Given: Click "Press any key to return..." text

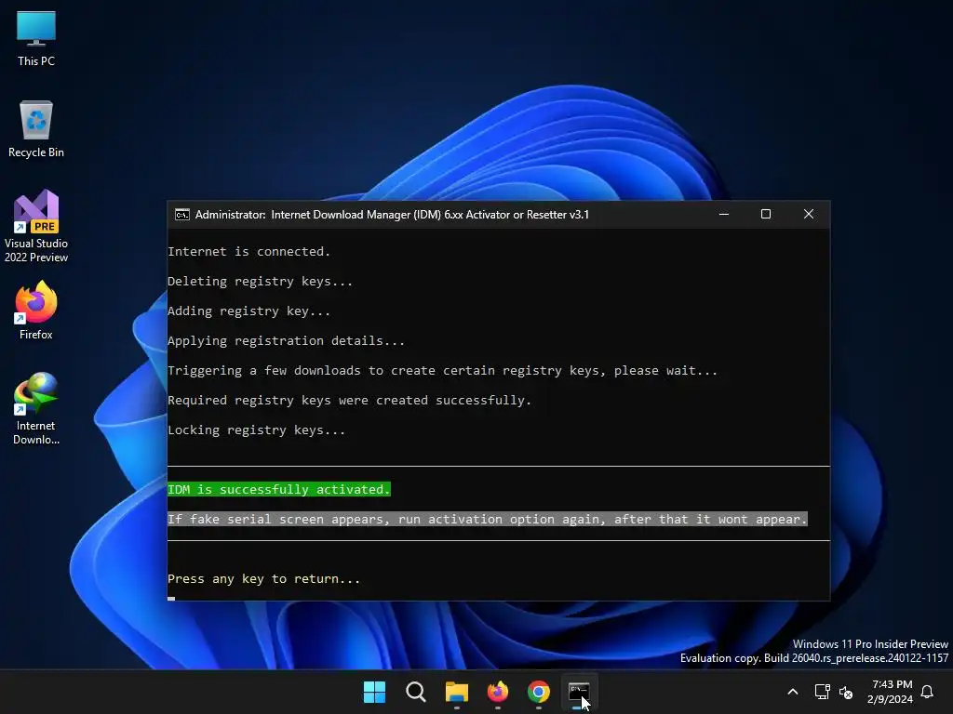Looking at the screenshot, I should pyautogui.click(x=263, y=578).
